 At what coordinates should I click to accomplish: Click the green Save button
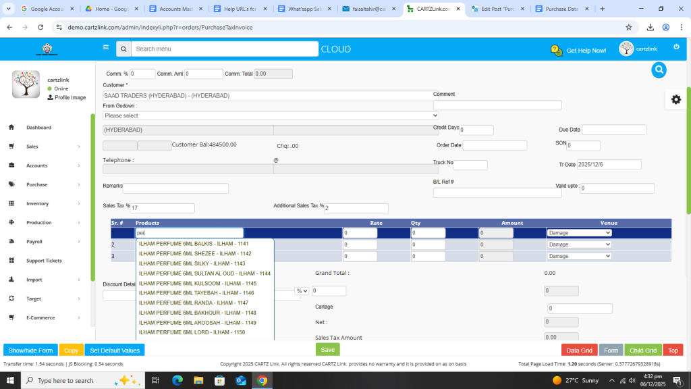[327, 350]
